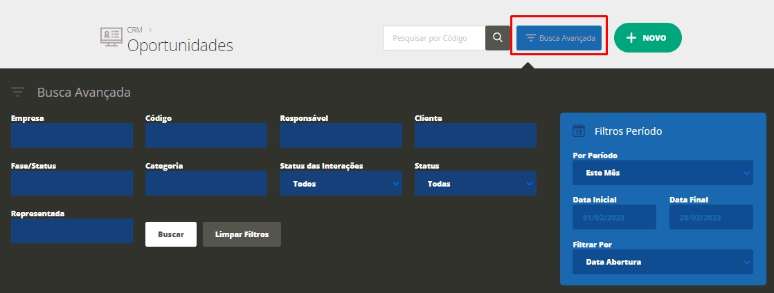Image resolution: width=774 pixels, height=293 pixels.
Task: Click the filter icon beside Busca Avançada heading
Action: point(18,92)
